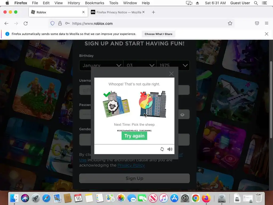
Task: Click the back navigation arrow
Action: click(6, 23)
